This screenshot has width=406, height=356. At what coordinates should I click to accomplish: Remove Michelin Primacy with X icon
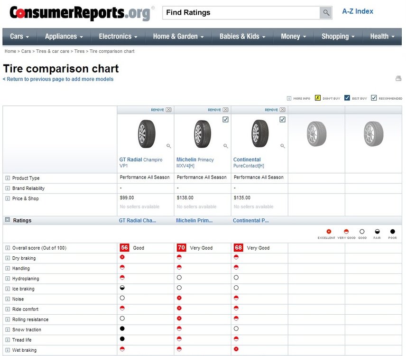225,110
